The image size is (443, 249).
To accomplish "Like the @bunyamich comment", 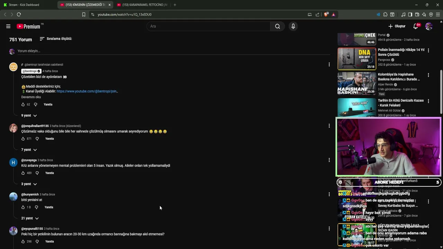I will pyautogui.click(x=23, y=207).
